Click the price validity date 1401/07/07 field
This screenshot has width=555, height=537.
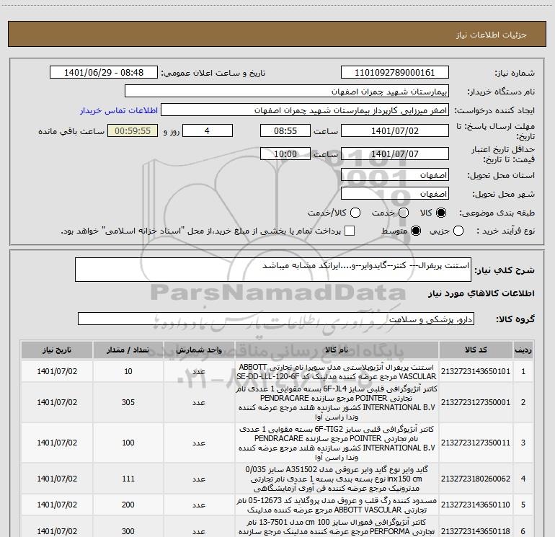click(395, 154)
